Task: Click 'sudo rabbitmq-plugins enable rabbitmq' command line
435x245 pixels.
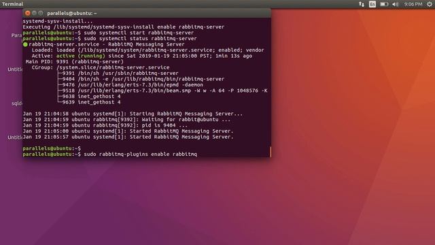Action: (141, 154)
